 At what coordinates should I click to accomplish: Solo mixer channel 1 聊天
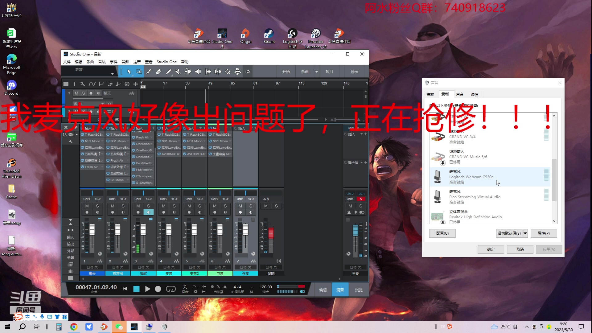click(97, 206)
